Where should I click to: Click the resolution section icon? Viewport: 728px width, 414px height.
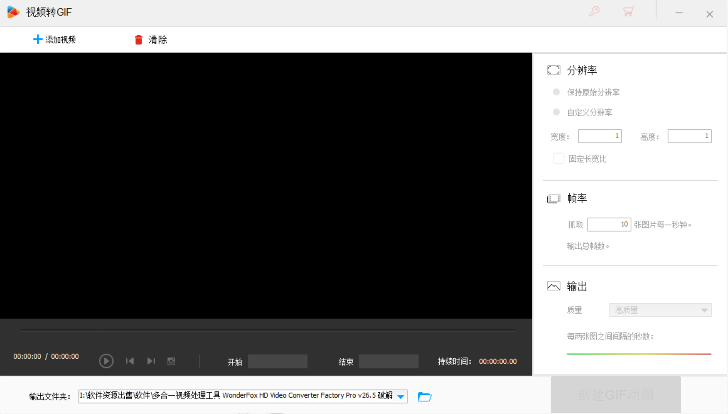[x=554, y=70]
